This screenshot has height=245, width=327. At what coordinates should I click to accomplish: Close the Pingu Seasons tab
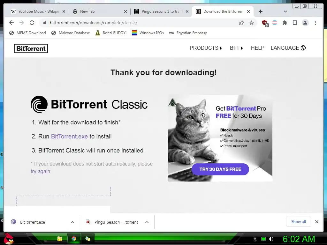pos(187,12)
